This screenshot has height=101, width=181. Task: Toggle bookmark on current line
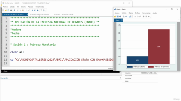click(x=32, y=10)
